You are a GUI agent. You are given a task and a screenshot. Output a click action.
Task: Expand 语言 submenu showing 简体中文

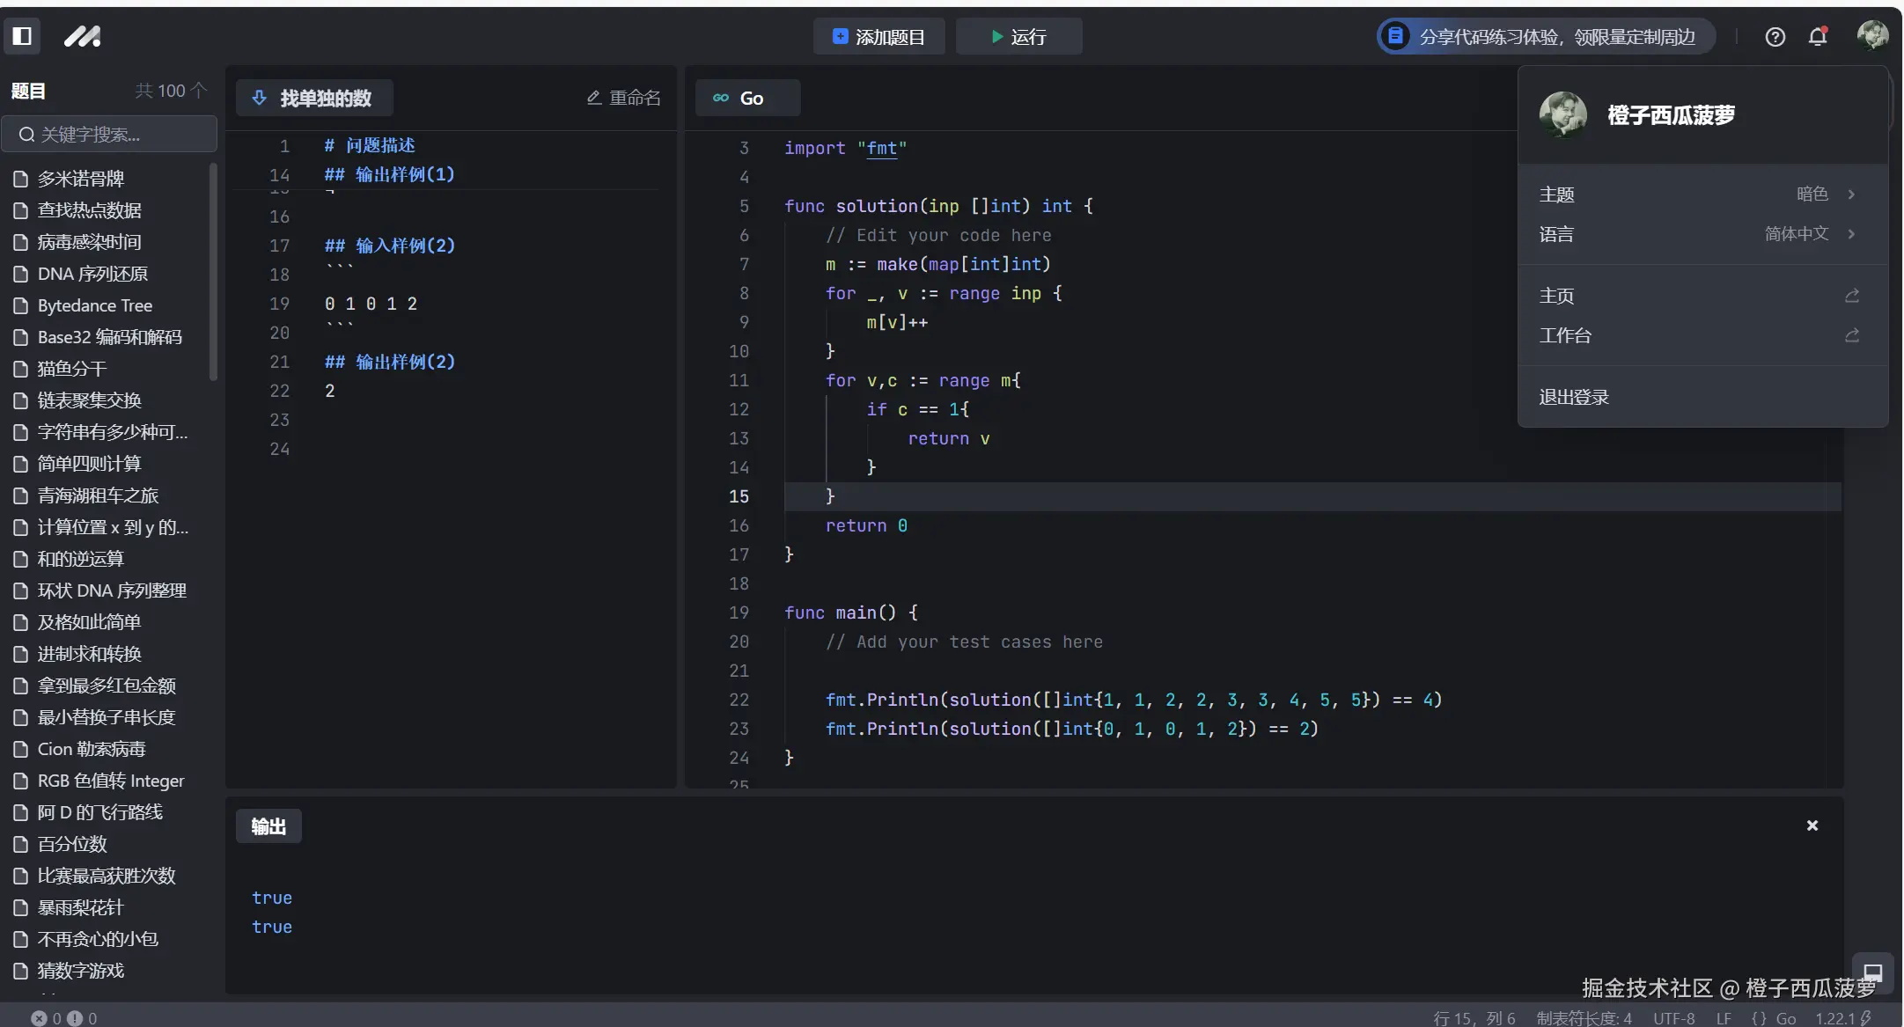1702,234
